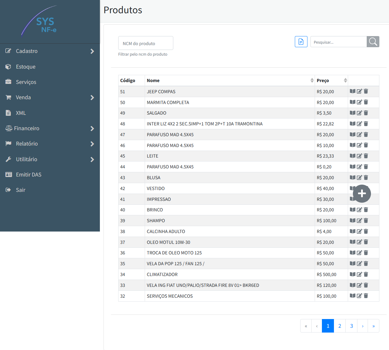Open book icon for SALGADO row
This screenshot has height=350, width=389.
coord(353,113)
